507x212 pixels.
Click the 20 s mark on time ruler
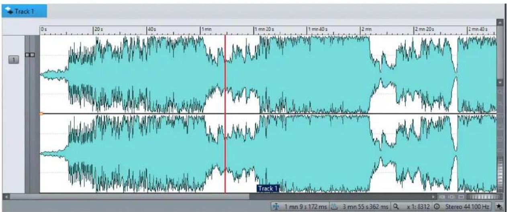point(98,29)
